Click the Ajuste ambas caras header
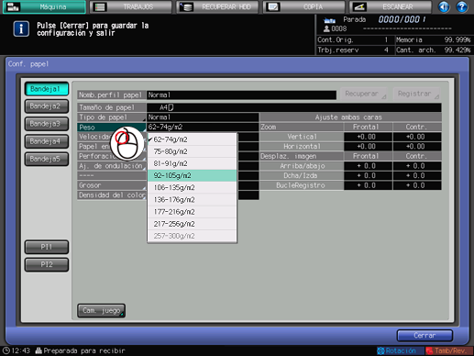This screenshot has width=474, height=356. click(350, 117)
